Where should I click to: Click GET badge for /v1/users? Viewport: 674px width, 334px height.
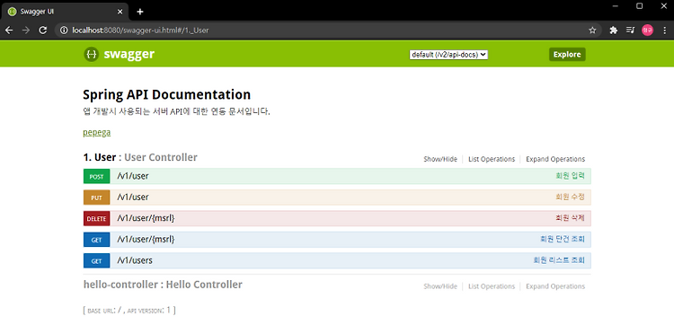(97, 260)
